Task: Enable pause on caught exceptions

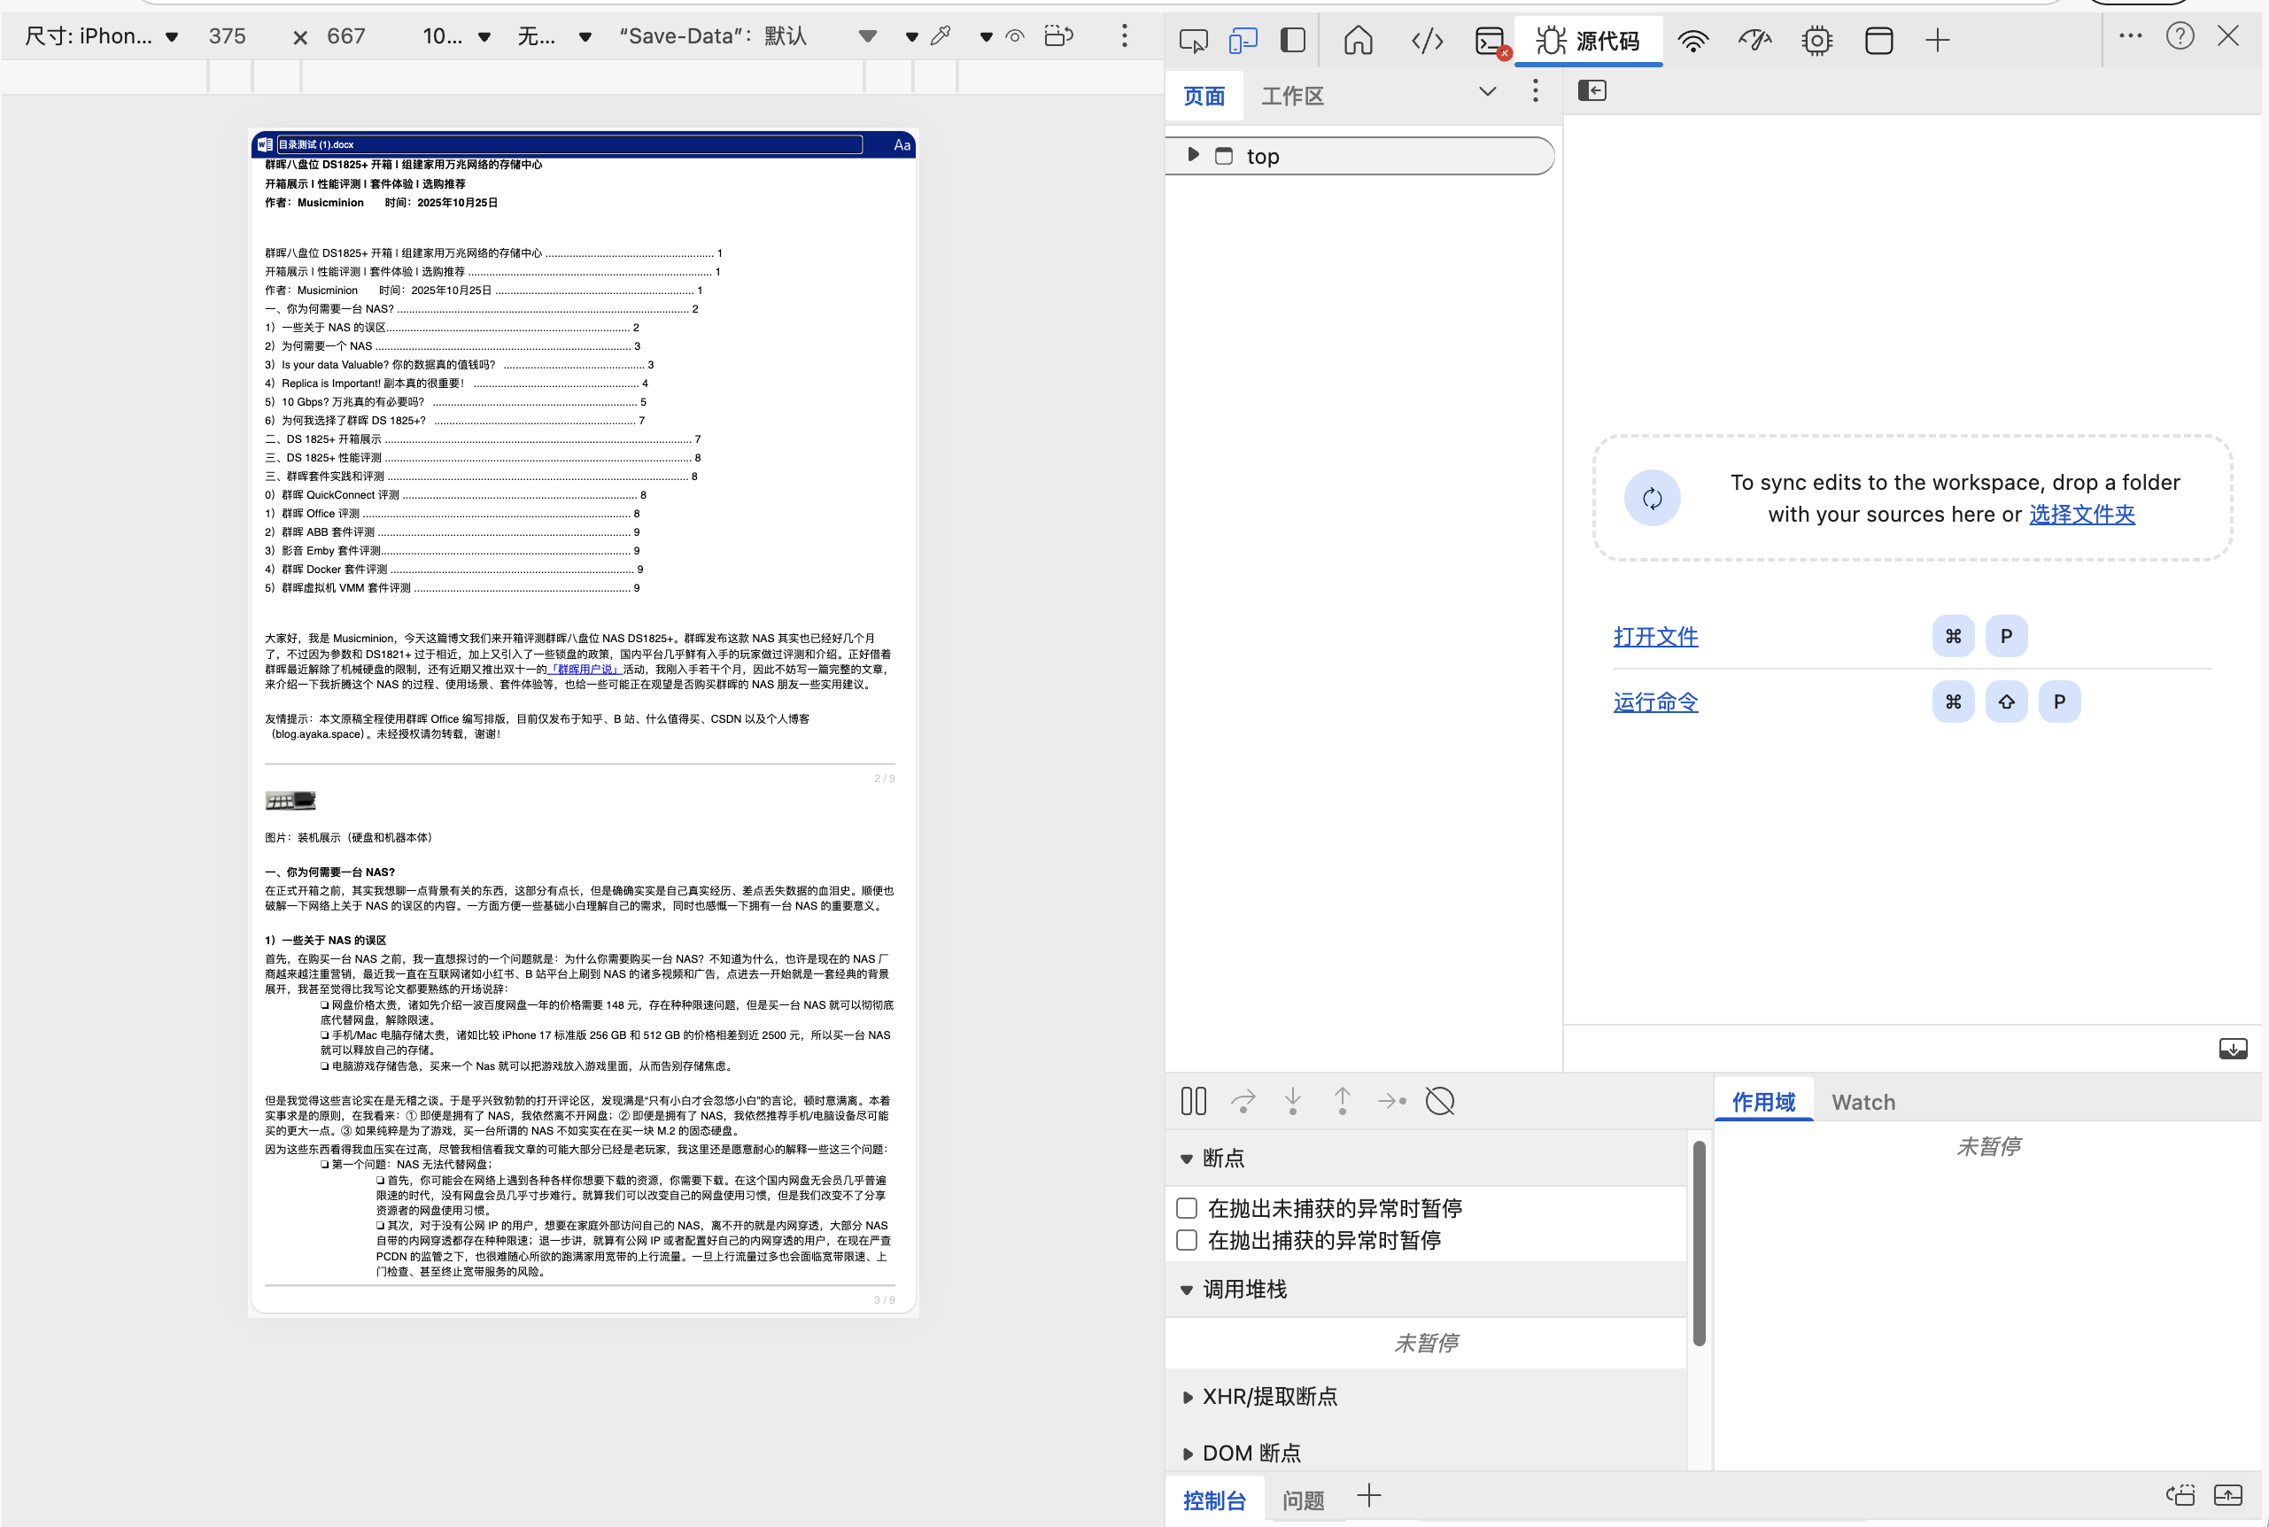Action: point(1186,1240)
